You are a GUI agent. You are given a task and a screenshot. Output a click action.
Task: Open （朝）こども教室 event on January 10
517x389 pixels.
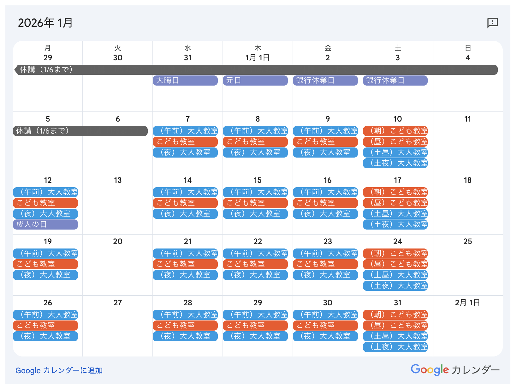(395, 131)
